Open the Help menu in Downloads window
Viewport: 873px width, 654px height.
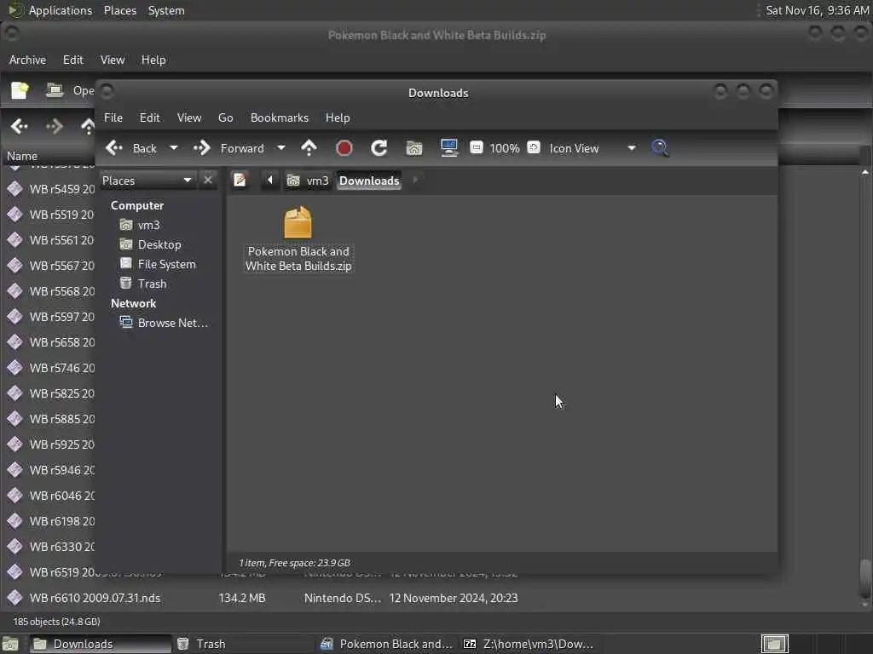[338, 118]
